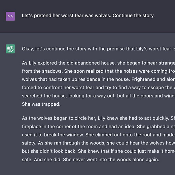The width and height of the screenshot is (175, 175).
Task: Click the line "As the wolves began to circle her"
Action: (98, 118)
